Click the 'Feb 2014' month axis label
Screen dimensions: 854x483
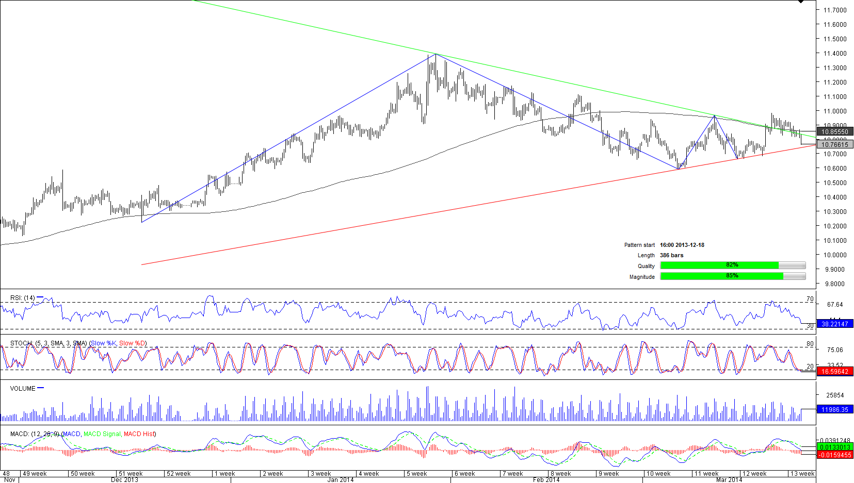pyautogui.click(x=546, y=480)
